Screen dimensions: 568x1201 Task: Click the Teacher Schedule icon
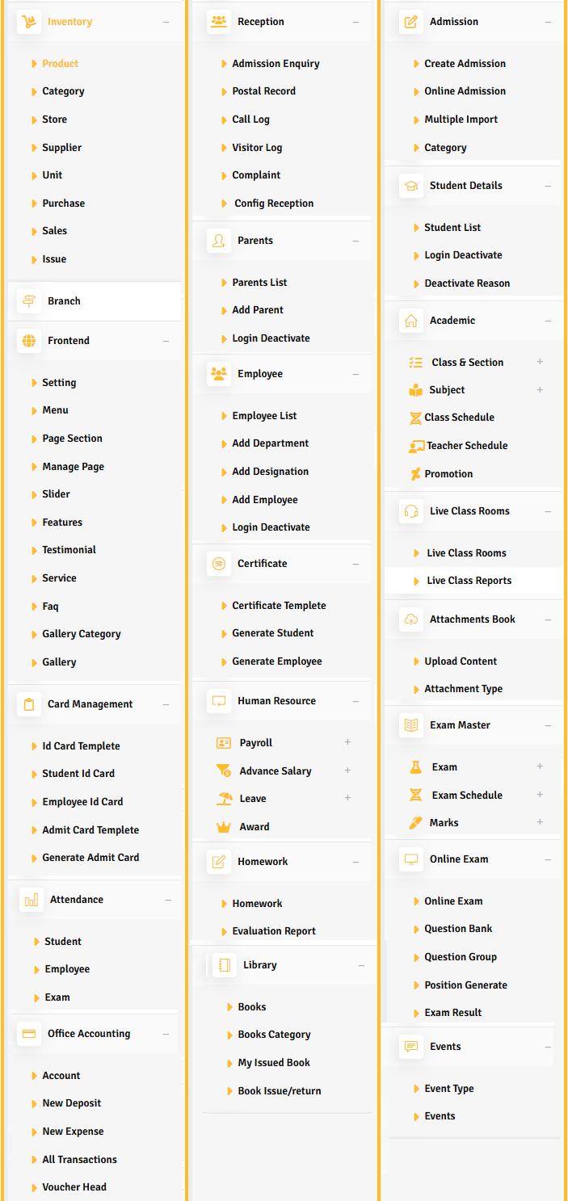click(x=416, y=446)
